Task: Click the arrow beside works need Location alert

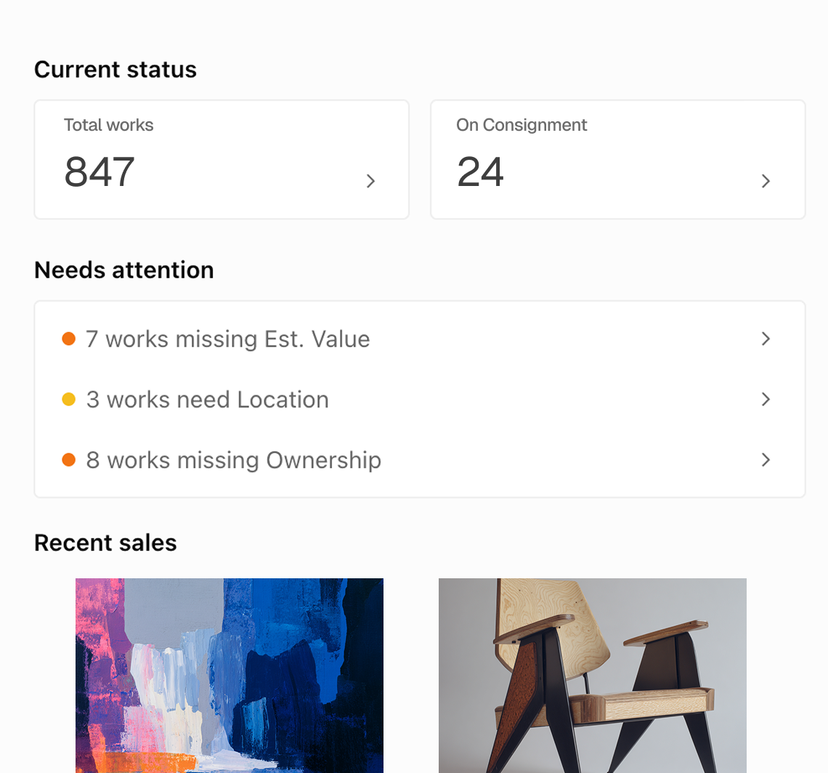Action: click(x=766, y=399)
